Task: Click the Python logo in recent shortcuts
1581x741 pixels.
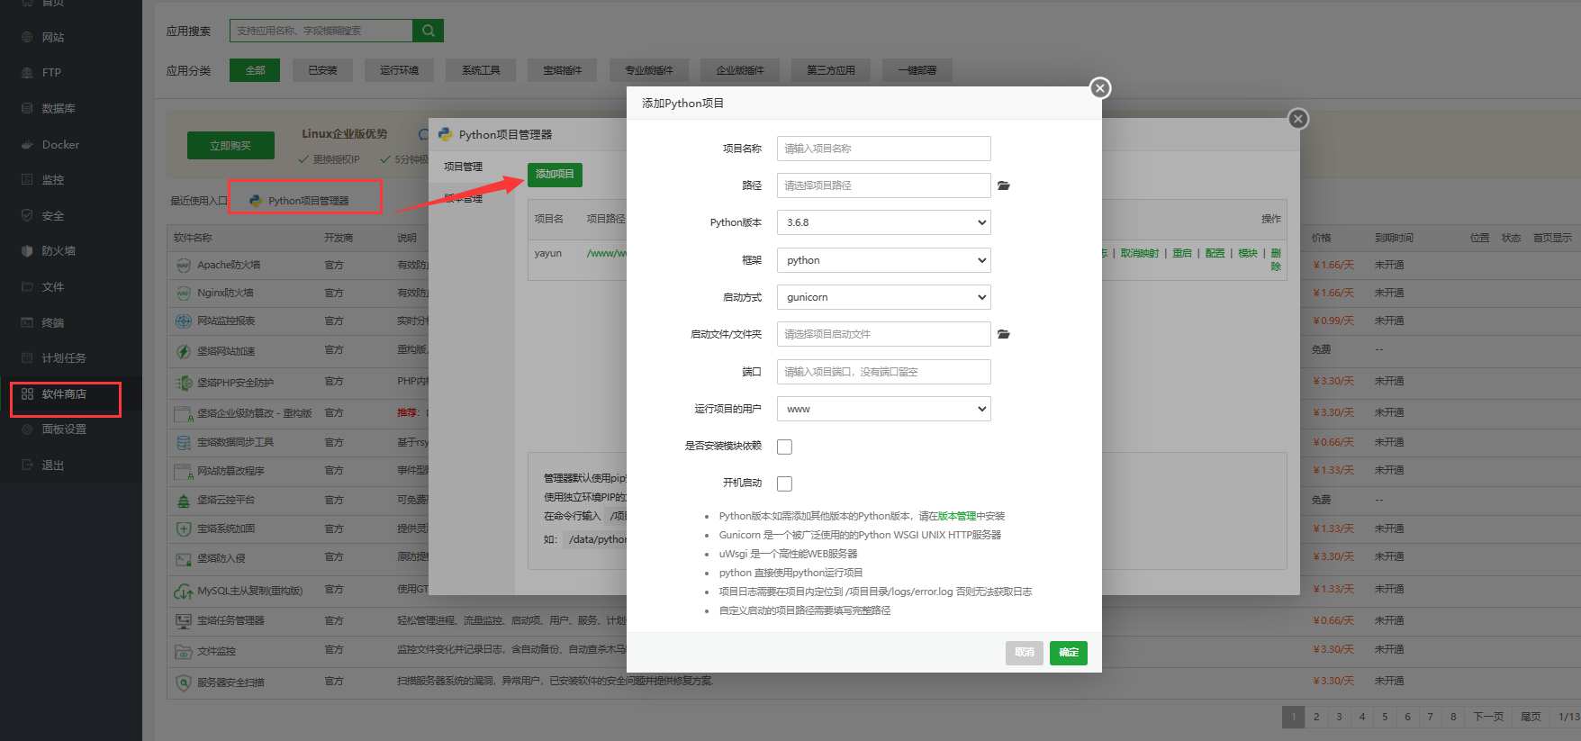Action: click(256, 201)
